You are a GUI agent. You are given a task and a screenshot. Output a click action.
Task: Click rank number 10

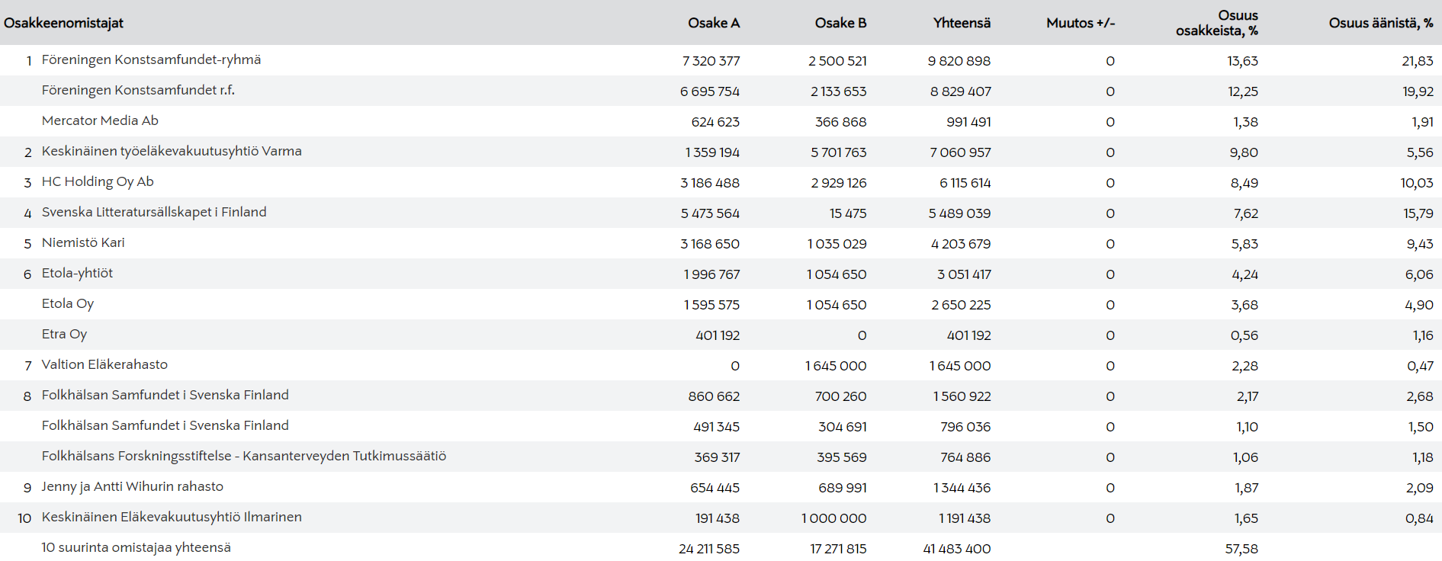(x=24, y=518)
